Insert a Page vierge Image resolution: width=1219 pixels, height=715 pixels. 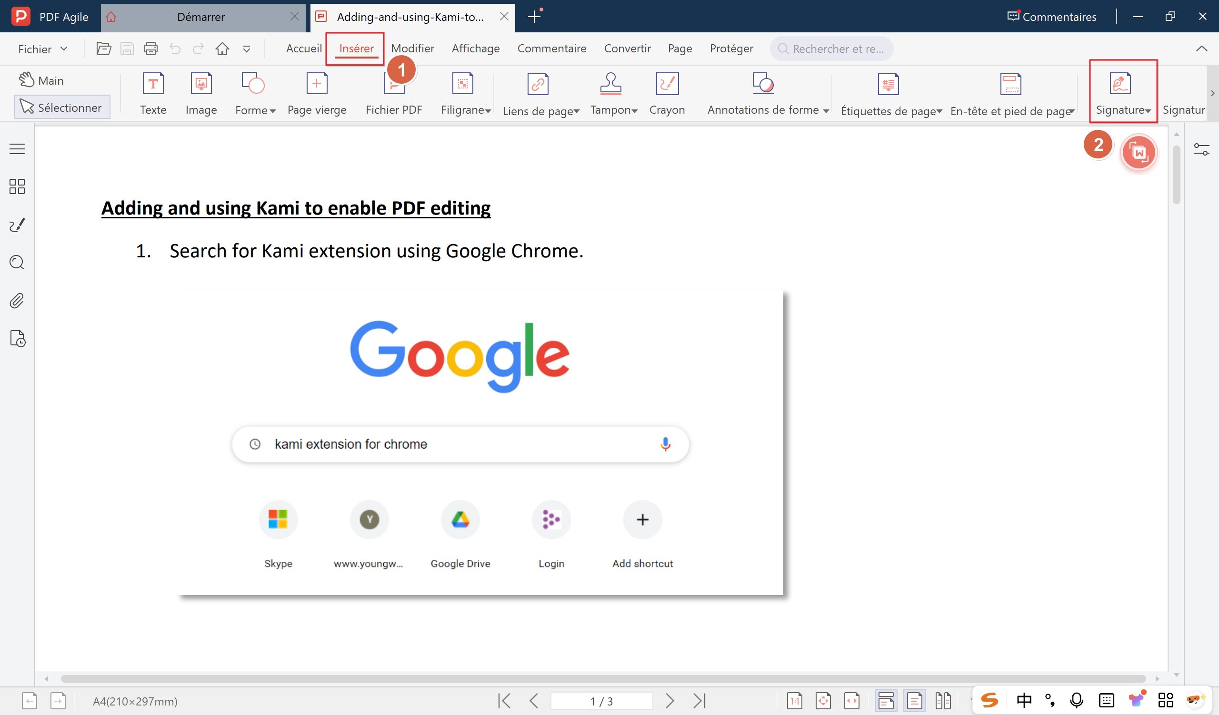[317, 94]
